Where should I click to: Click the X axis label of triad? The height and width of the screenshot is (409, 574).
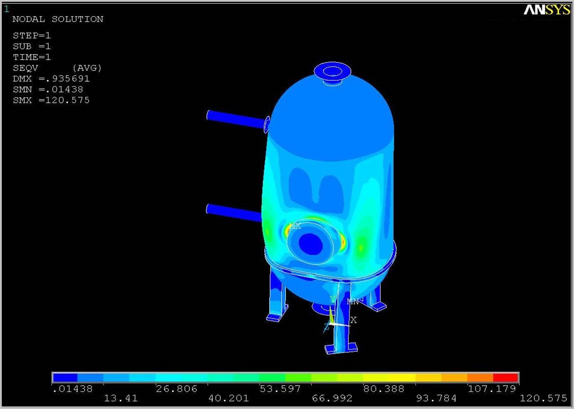click(x=354, y=320)
